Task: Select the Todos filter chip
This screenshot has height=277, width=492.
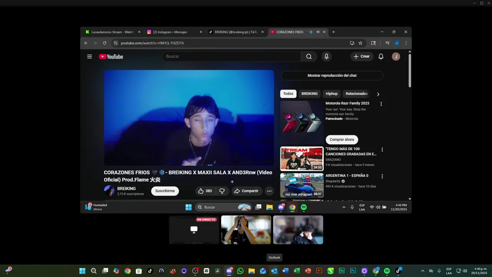Action: pyautogui.click(x=288, y=94)
